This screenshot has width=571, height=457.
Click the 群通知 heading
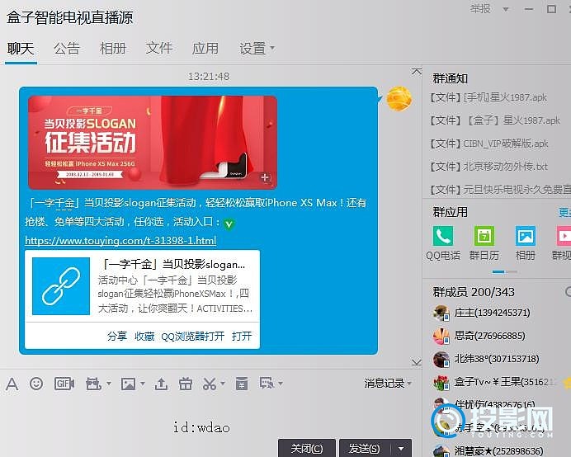pyautogui.click(x=450, y=78)
